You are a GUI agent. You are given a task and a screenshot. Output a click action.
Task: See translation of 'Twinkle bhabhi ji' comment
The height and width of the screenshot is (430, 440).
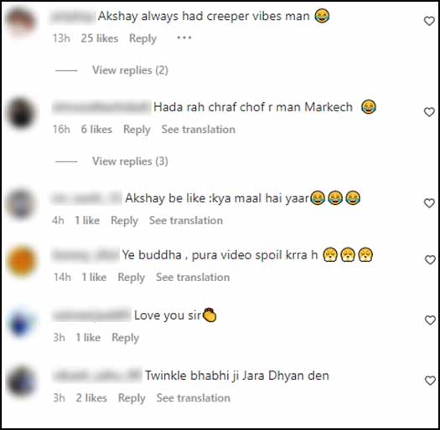[194, 397]
